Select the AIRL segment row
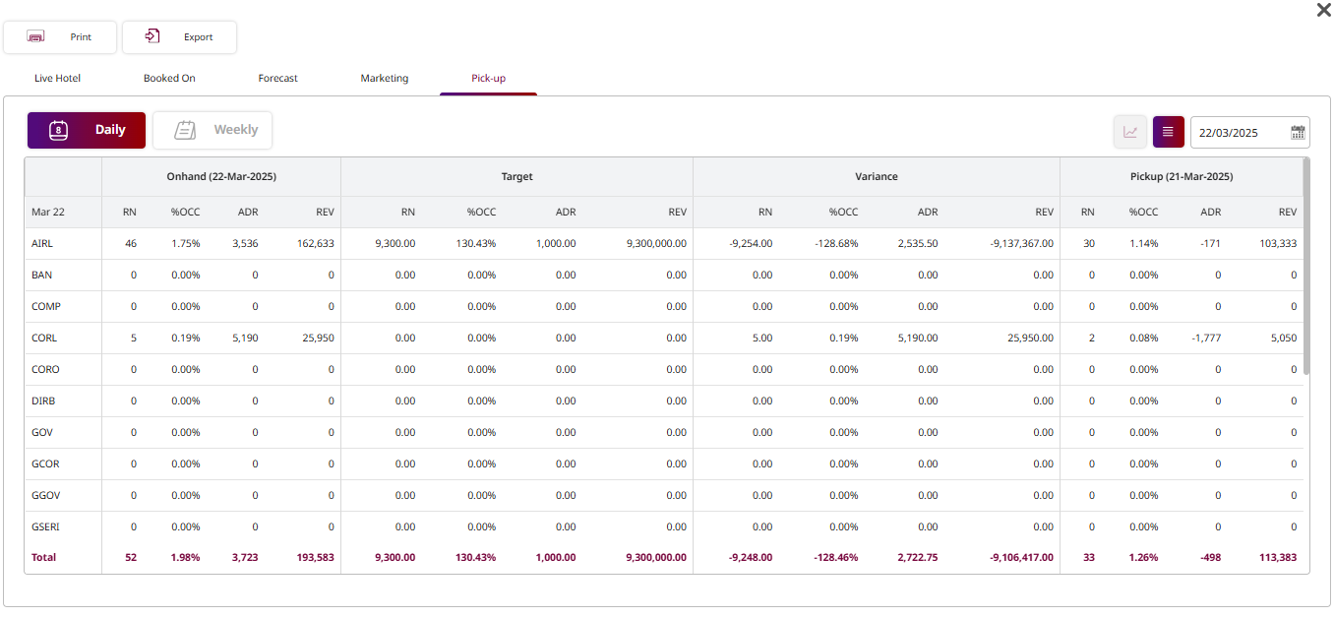This screenshot has height=617, width=1334. (43, 243)
